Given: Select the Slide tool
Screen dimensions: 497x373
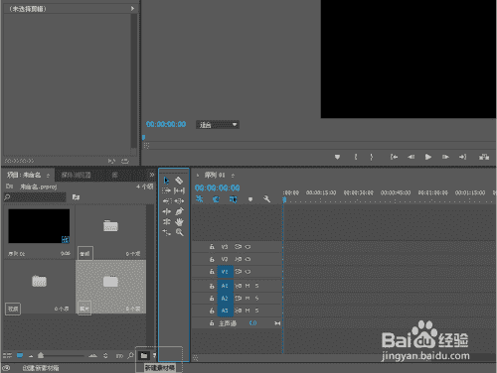Looking at the screenshot, I should click(x=179, y=201).
